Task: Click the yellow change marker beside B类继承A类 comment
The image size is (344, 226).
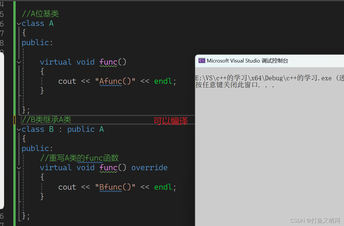Action: tap(15, 120)
